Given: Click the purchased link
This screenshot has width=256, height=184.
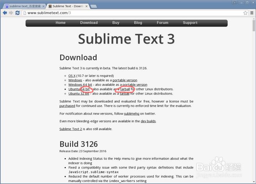Looking at the screenshot, I should pyautogui.click(x=67, y=106).
